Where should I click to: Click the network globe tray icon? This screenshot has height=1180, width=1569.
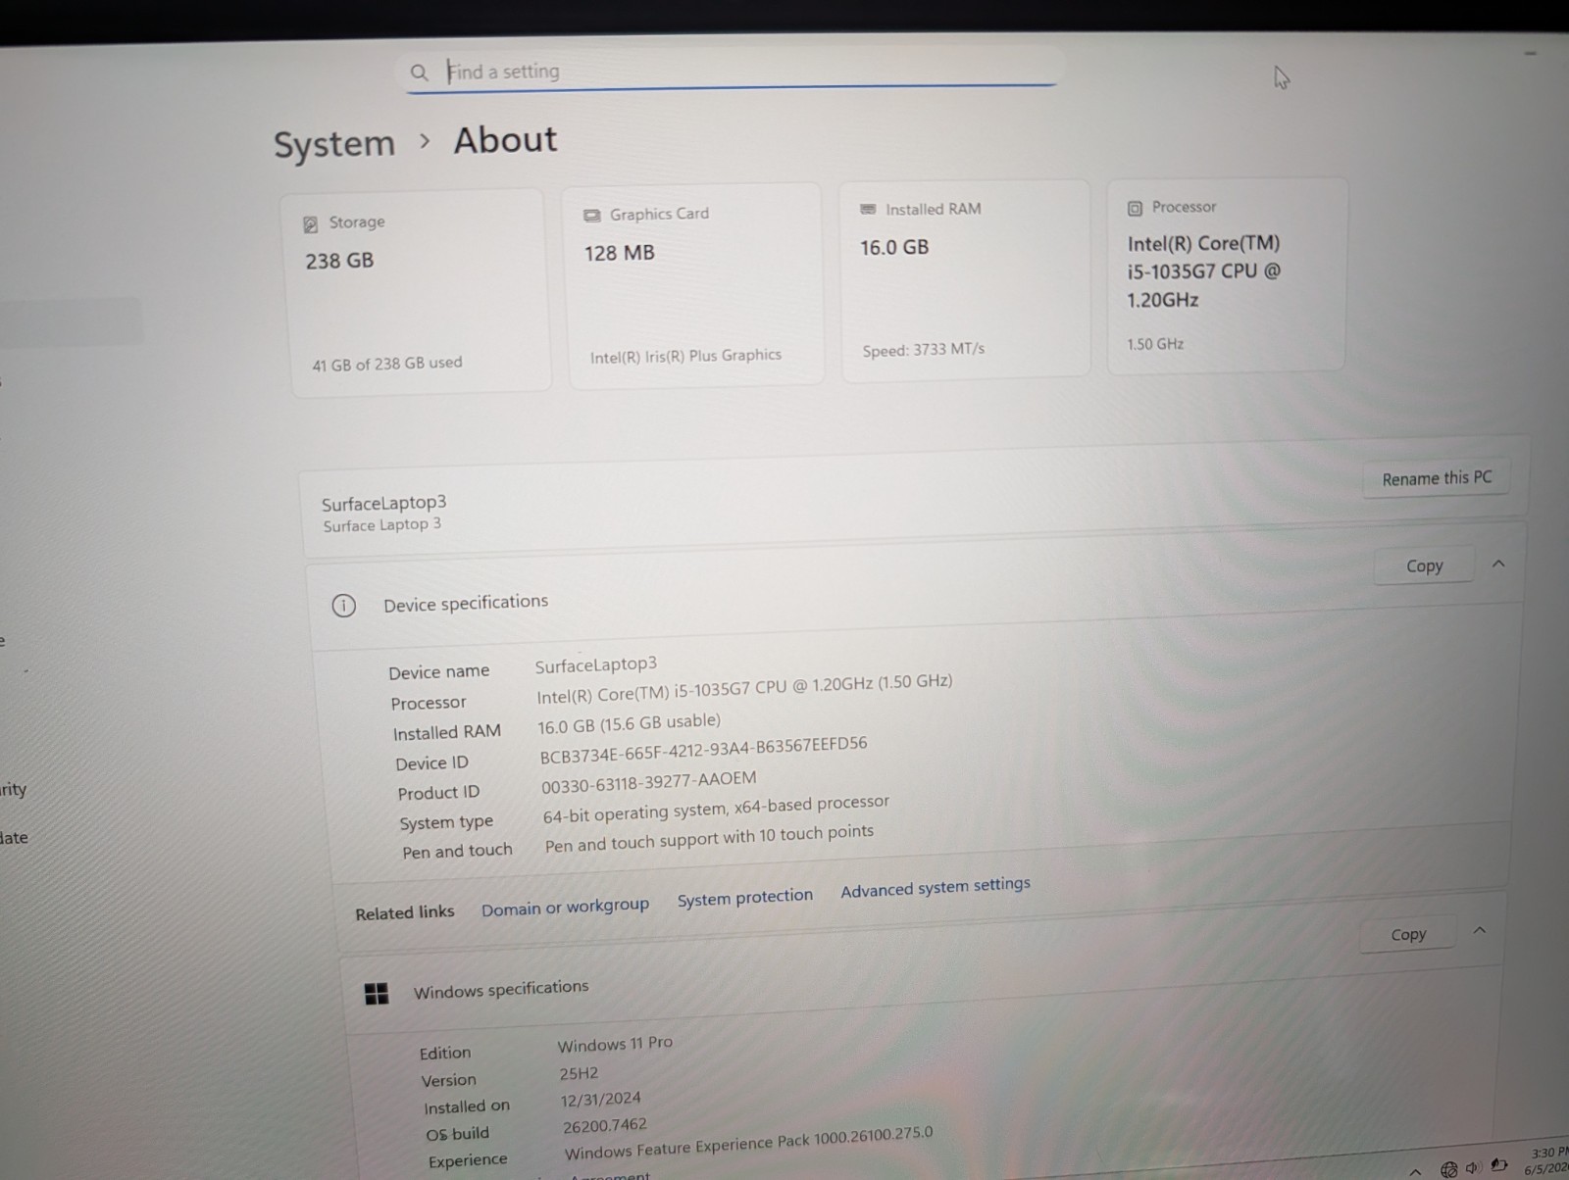(1448, 1169)
